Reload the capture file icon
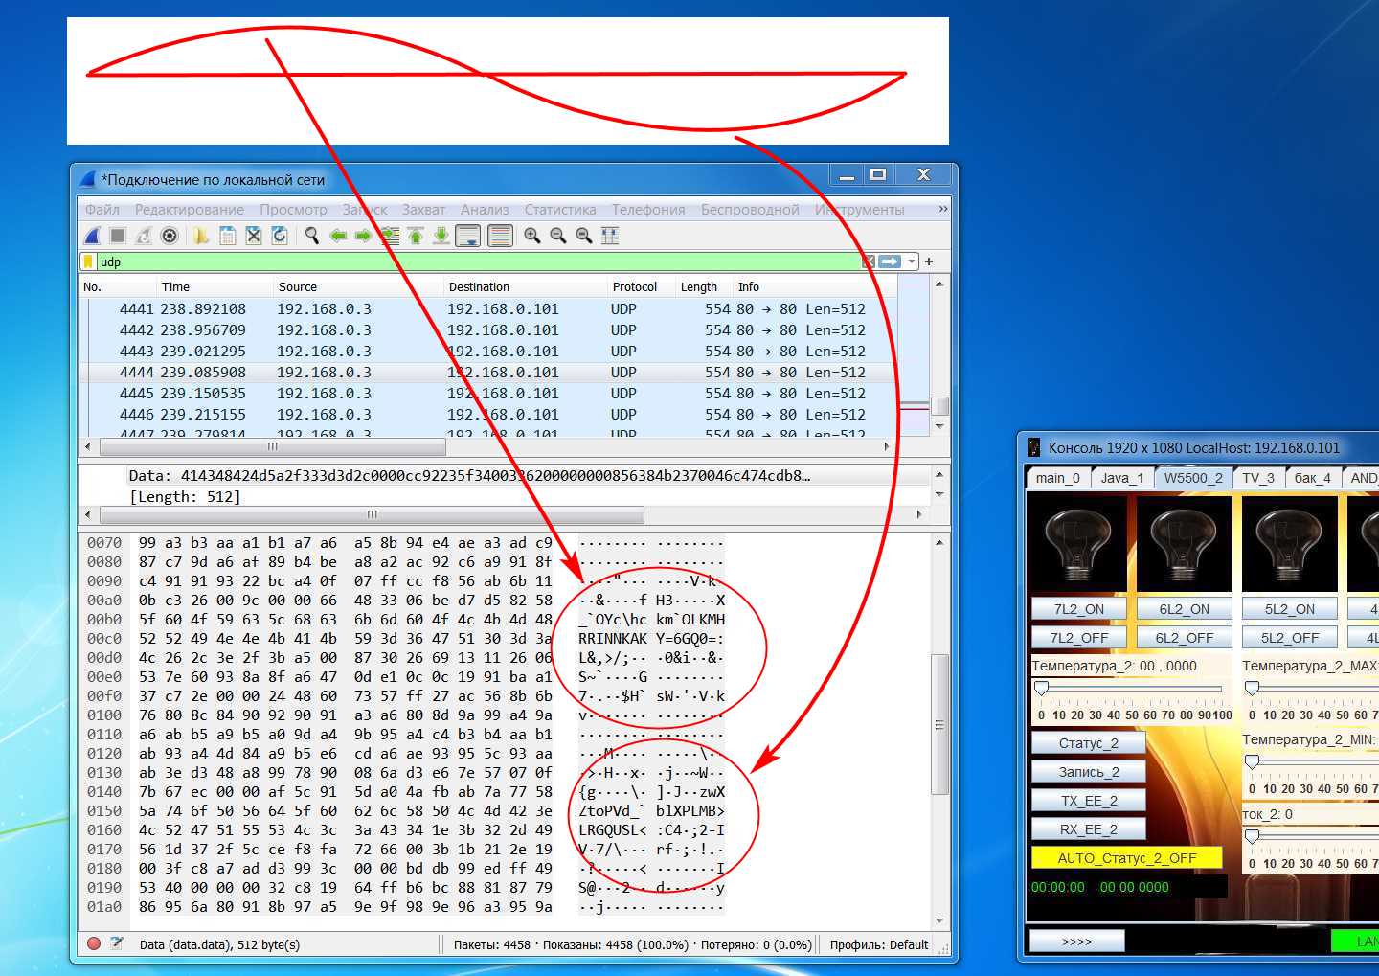 click(x=280, y=235)
